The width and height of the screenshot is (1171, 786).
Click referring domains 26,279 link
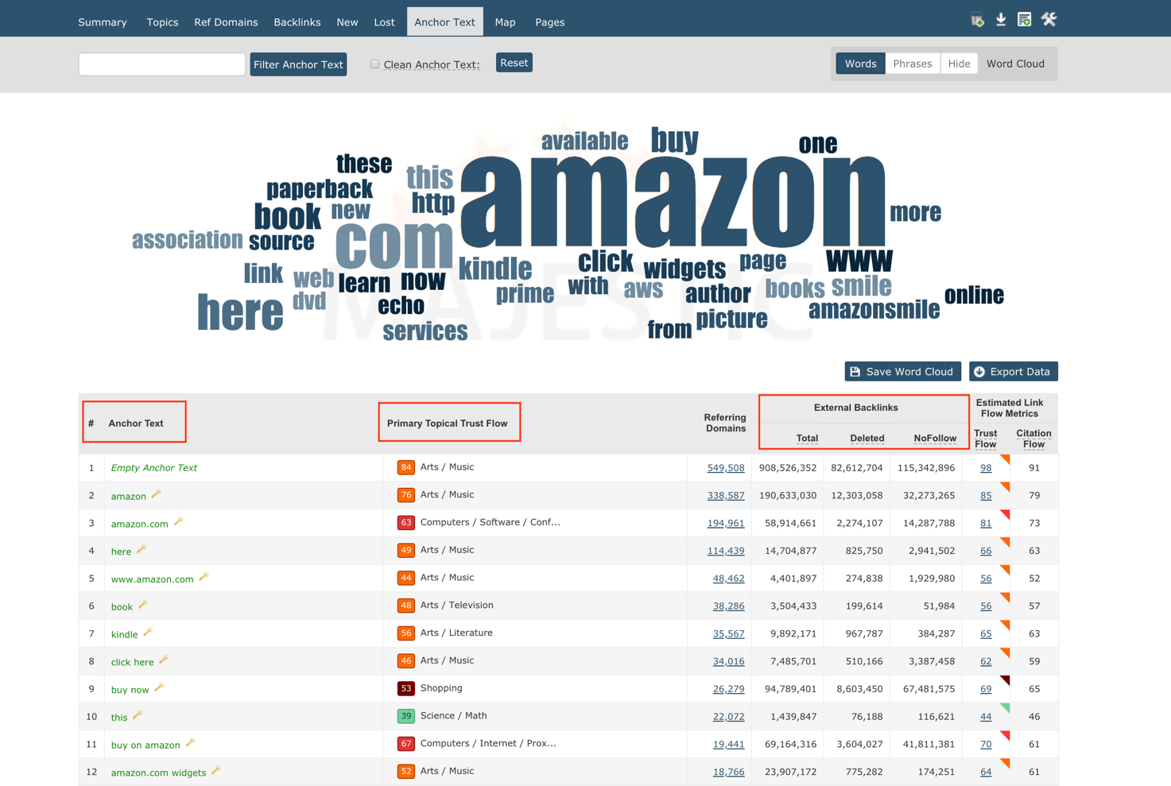click(x=728, y=689)
